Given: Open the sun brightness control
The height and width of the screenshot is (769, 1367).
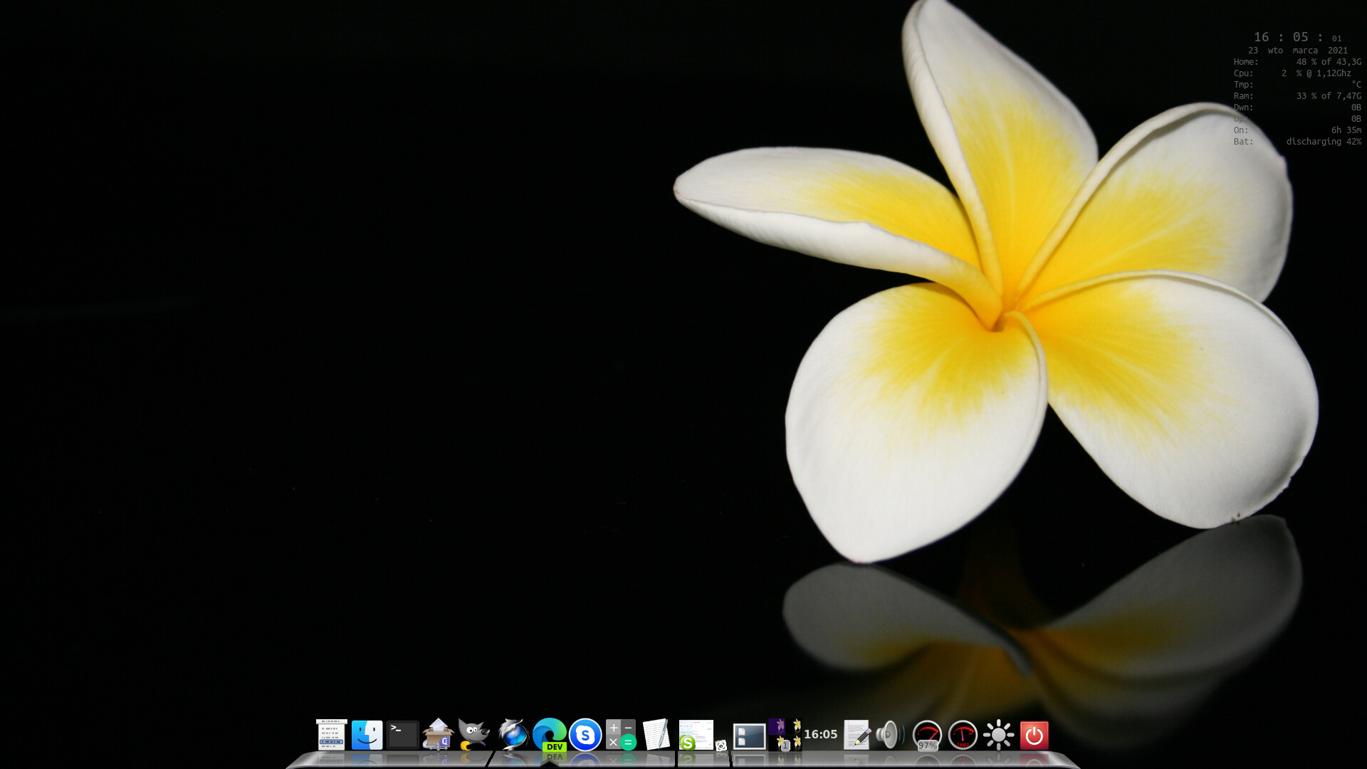Looking at the screenshot, I should pos(998,735).
